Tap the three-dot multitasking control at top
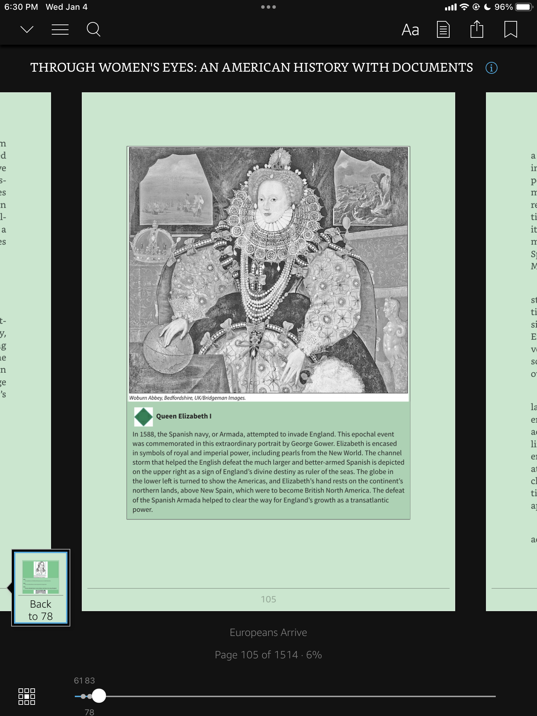The width and height of the screenshot is (537, 716). pos(268,7)
